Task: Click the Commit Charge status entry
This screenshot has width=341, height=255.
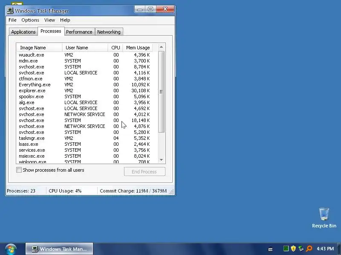Action: point(133,191)
